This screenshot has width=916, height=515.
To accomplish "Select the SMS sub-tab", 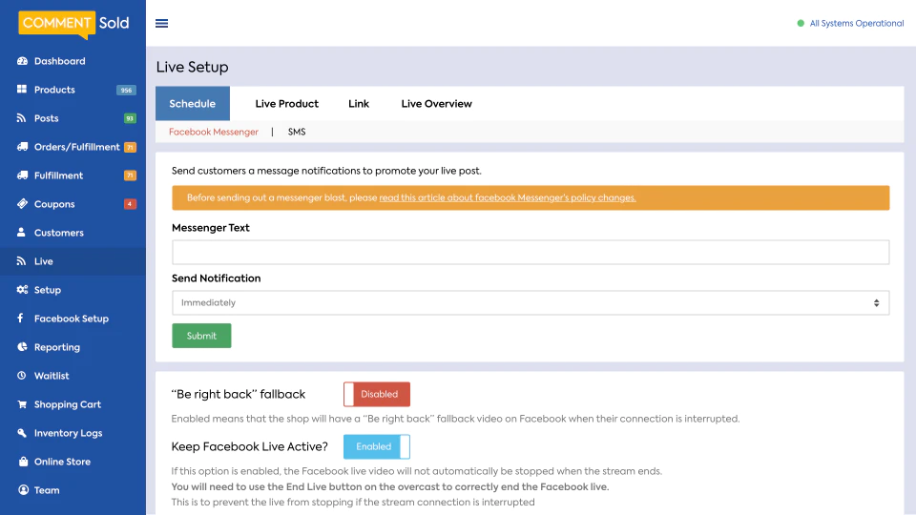I will tap(297, 132).
